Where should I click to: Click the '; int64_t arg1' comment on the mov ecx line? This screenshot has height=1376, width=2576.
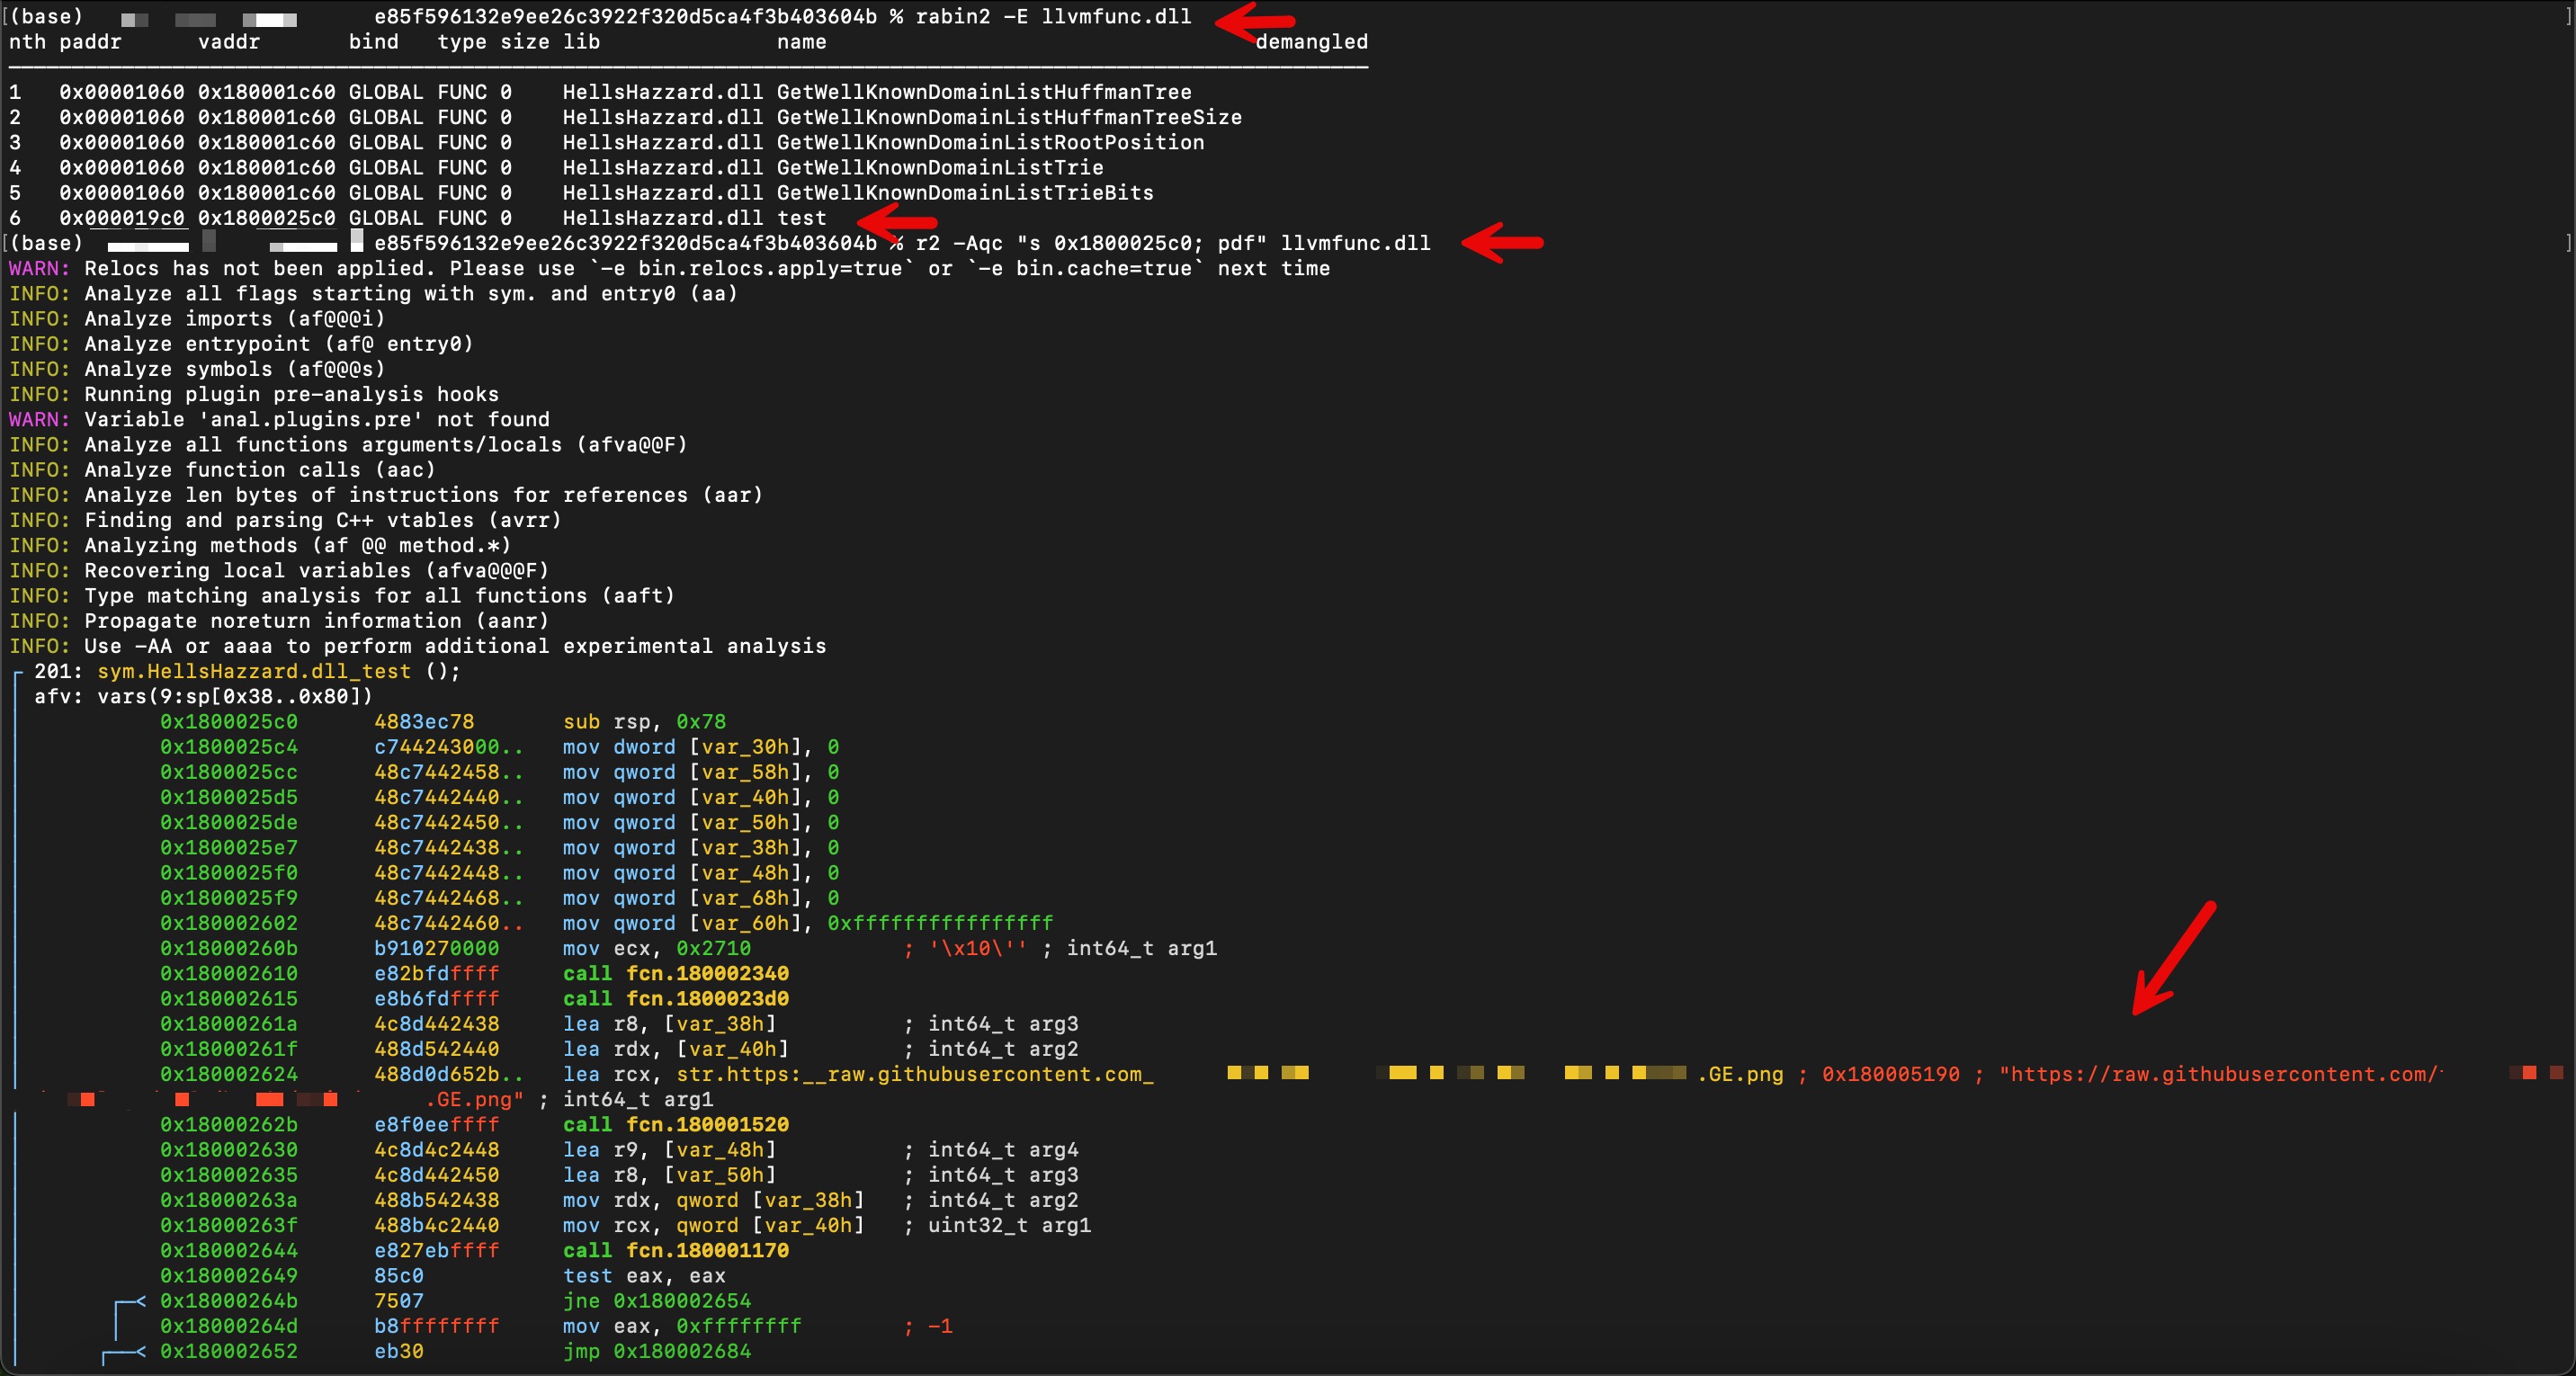click(1130, 948)
